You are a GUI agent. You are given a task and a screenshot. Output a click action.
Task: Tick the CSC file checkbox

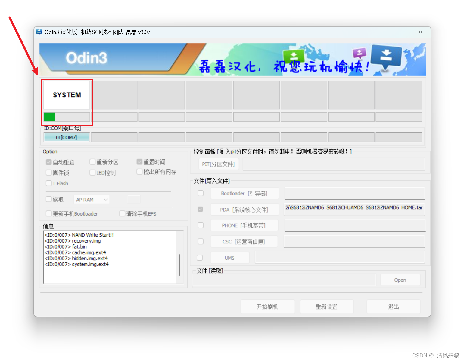pos(201,241)
